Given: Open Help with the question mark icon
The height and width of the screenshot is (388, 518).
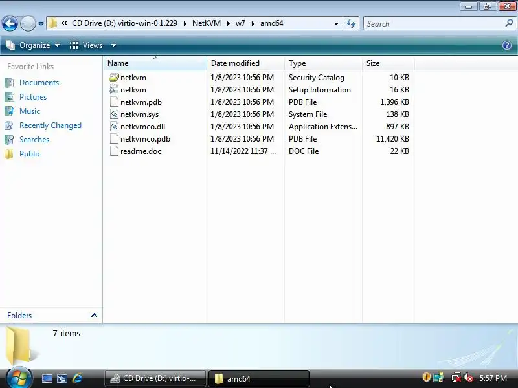Looking at the screenshot, I should [x=507, y=45].
